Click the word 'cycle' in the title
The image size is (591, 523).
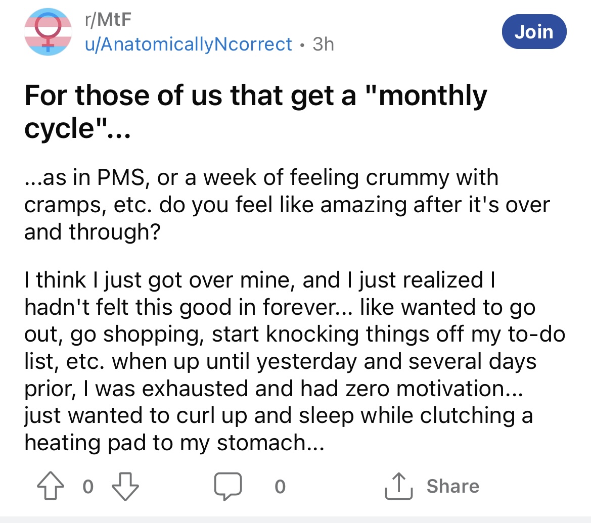pyautogui.click(x=59, y=128)
